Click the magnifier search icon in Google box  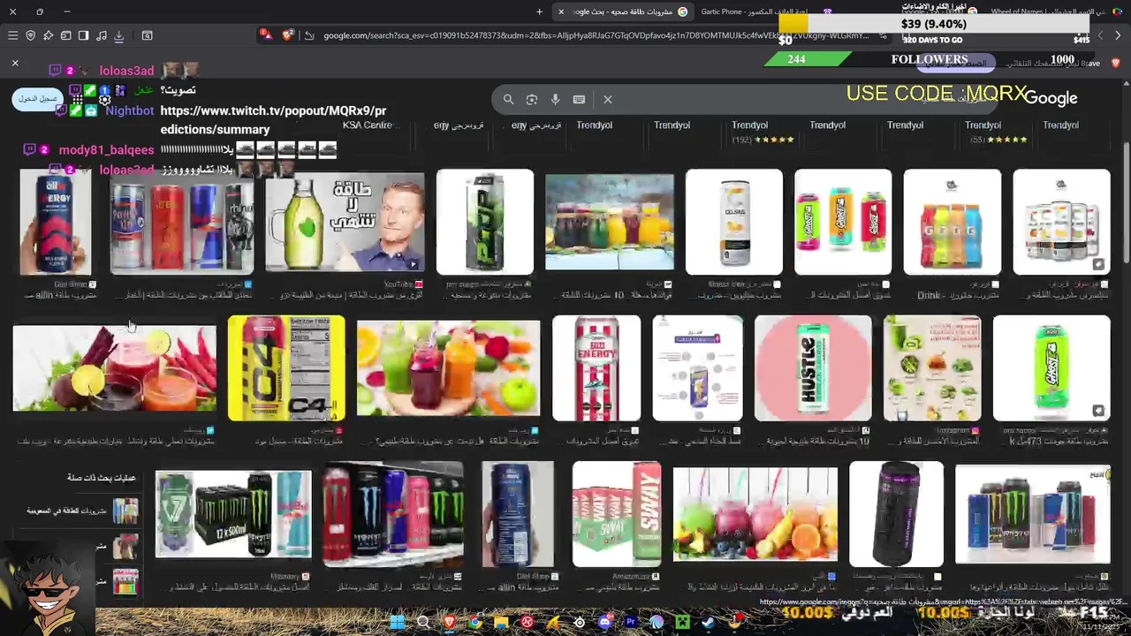pyautogui.click(x=508, y=99)
